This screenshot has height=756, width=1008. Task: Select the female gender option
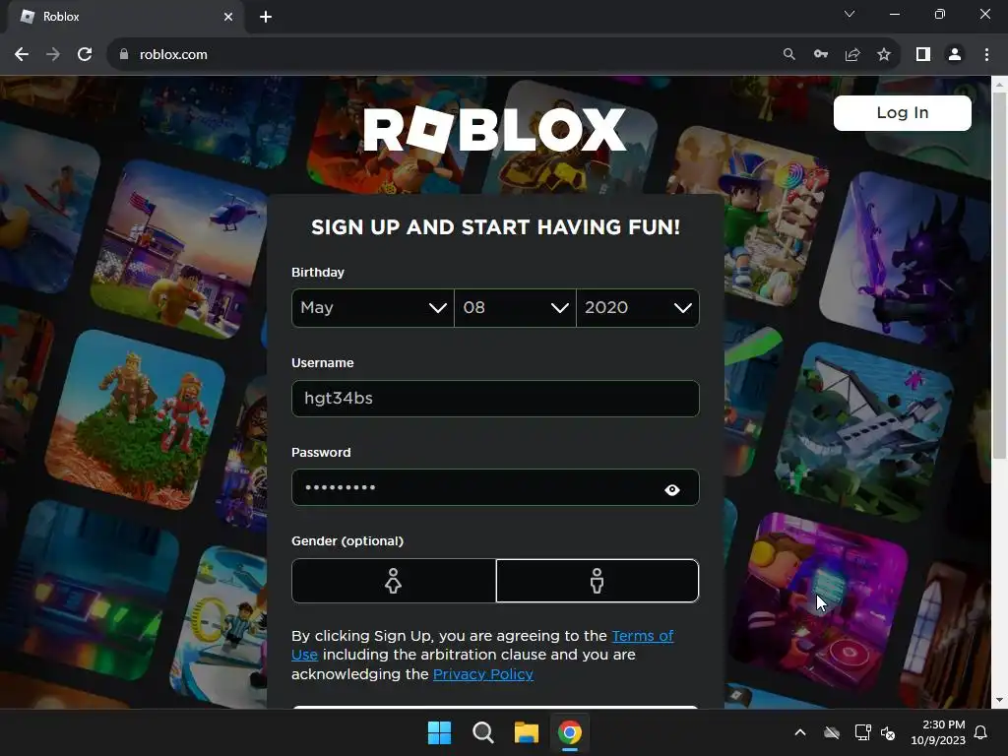(x=394, y=581)
